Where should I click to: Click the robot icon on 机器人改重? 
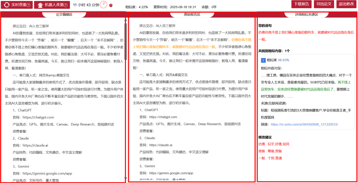[40, 5]
